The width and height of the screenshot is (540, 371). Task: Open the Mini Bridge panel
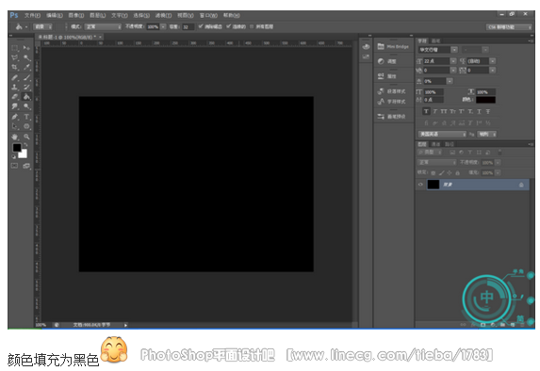(393, 46)
